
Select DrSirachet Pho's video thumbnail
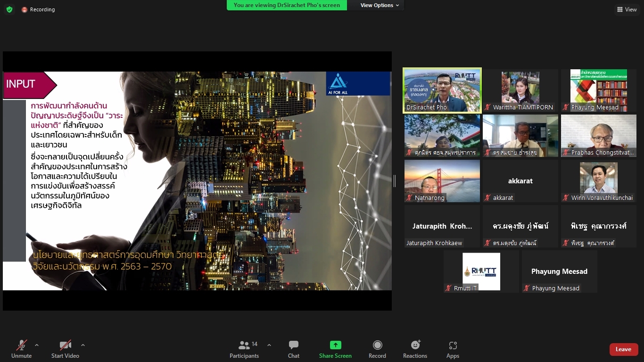[x=442, y=90]
